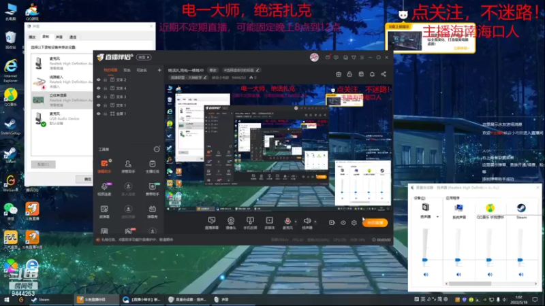The image size is (545, 306).
Task: Mute Steam in the volume mixer
Action: click(520, 275)
